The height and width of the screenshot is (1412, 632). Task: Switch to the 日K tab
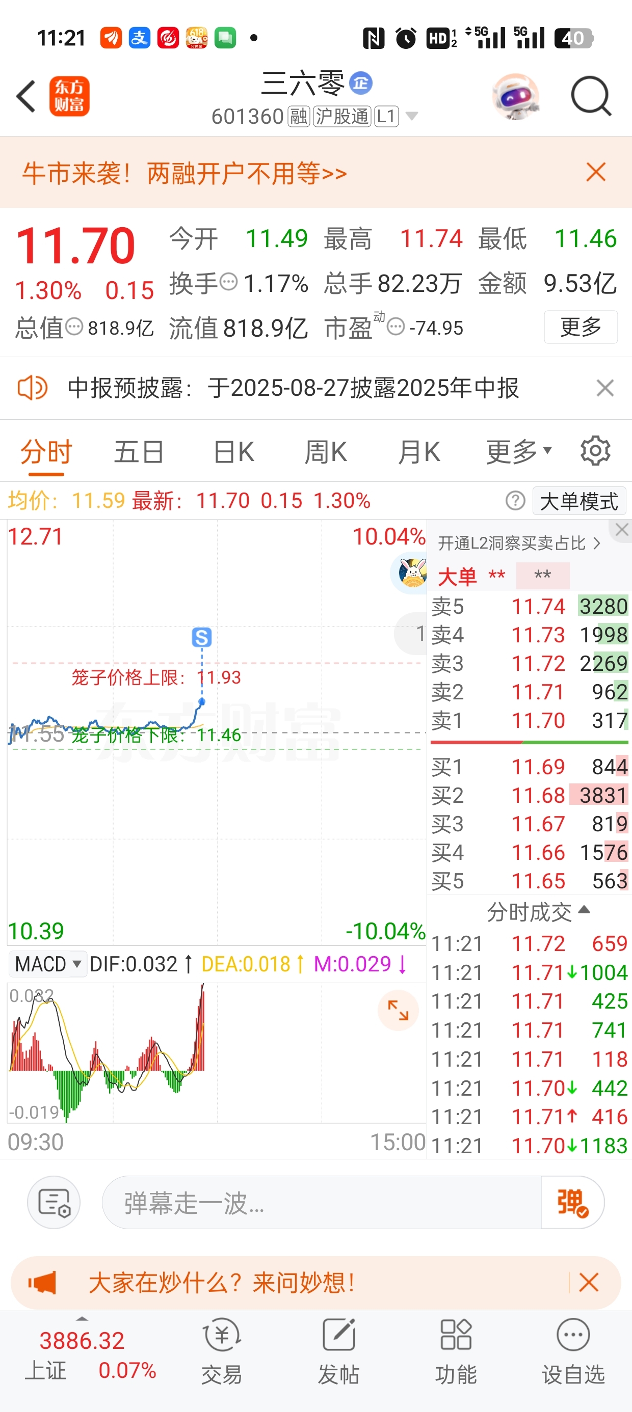(234, 452)
